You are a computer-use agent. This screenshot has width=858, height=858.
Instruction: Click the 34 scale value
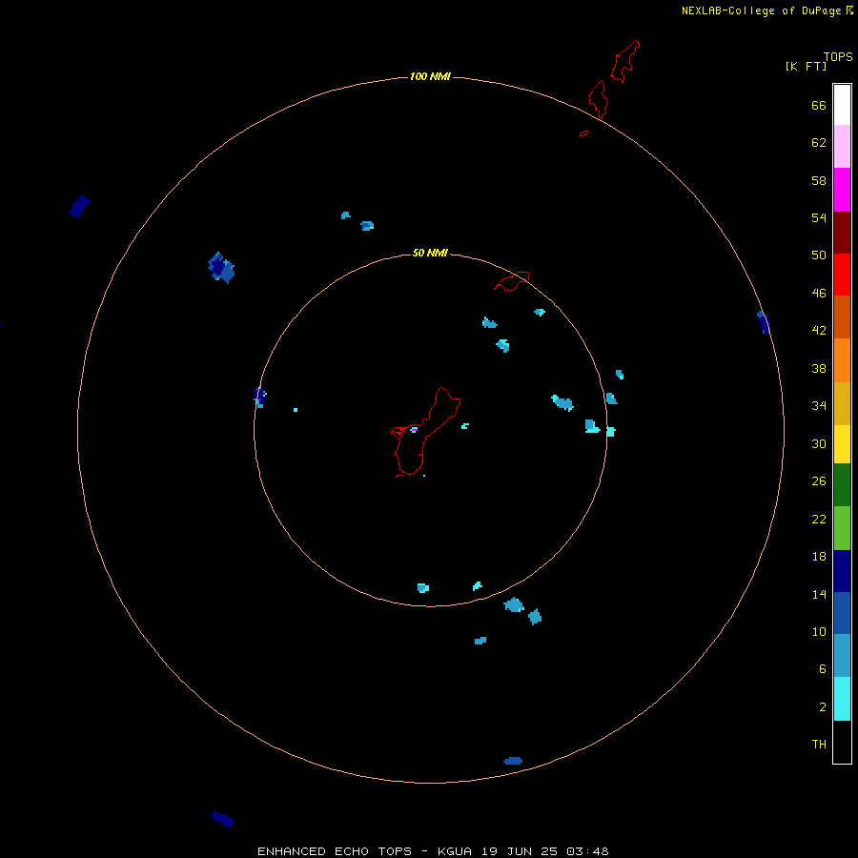point(819,405)
